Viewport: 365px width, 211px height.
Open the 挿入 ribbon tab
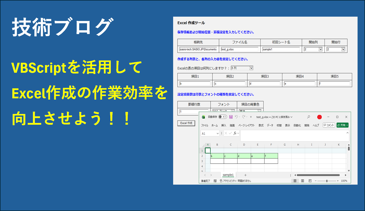[x=224, y=125]
